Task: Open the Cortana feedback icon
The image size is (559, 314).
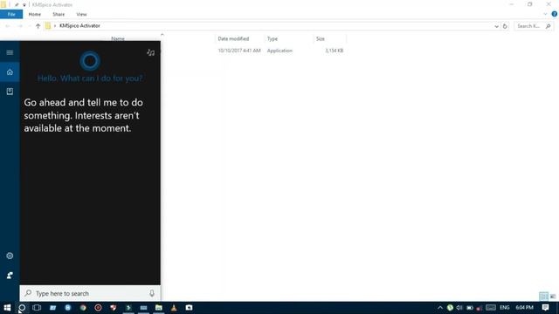Action: tap(10, 276)
